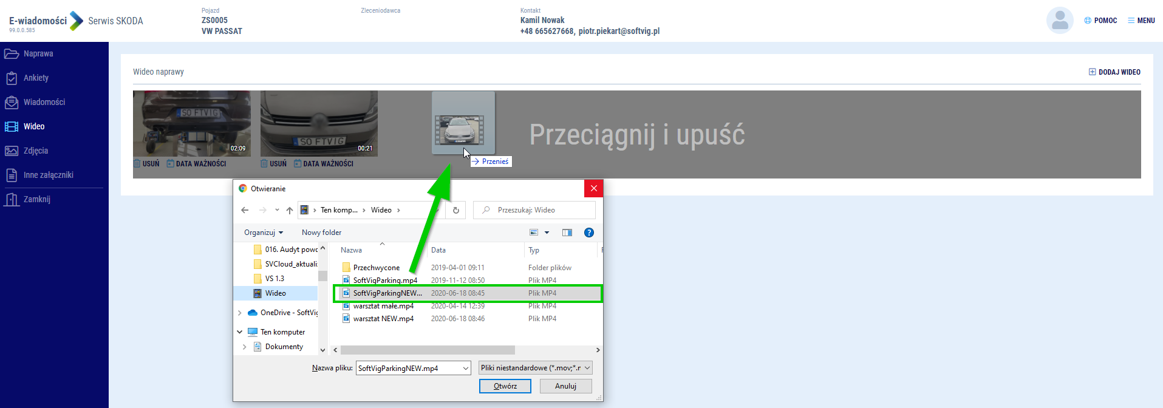Screen dimensions: 1163x408
Task: Expand the Ten komputer tree node
Action: pyautogui.click(x=240, y=332)
